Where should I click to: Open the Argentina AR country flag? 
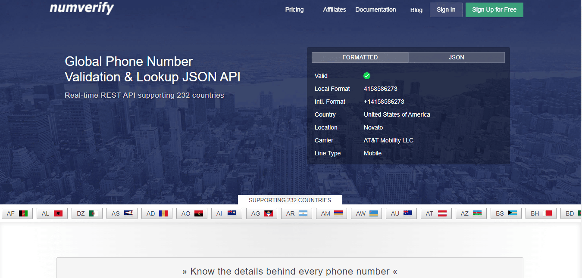(303, 213)
